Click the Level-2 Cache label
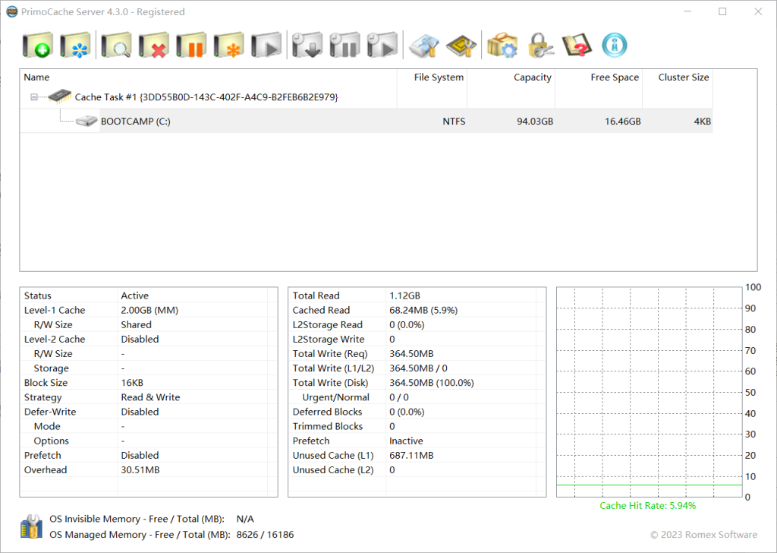777x553 pixels. click(x=55, y=340)
